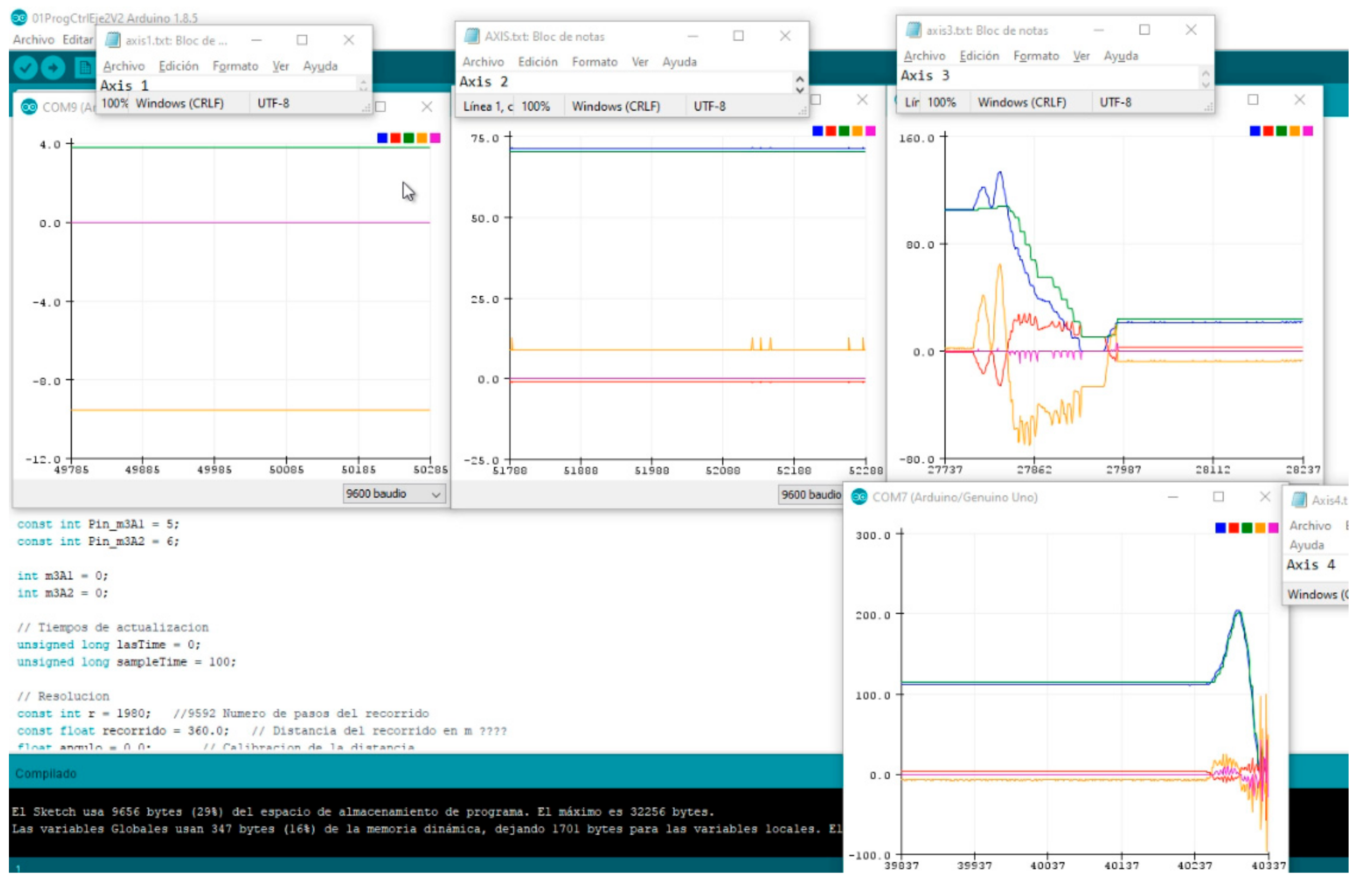Viewport: 1358px width, 880px height.
Task: Click code line 'const int Pin_m3A1 = 5;'
Action: [98, 524]
